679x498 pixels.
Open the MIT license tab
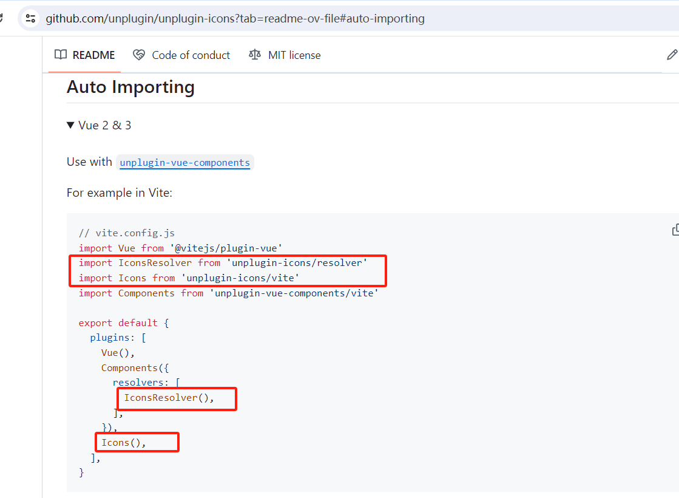pos(285,55)
